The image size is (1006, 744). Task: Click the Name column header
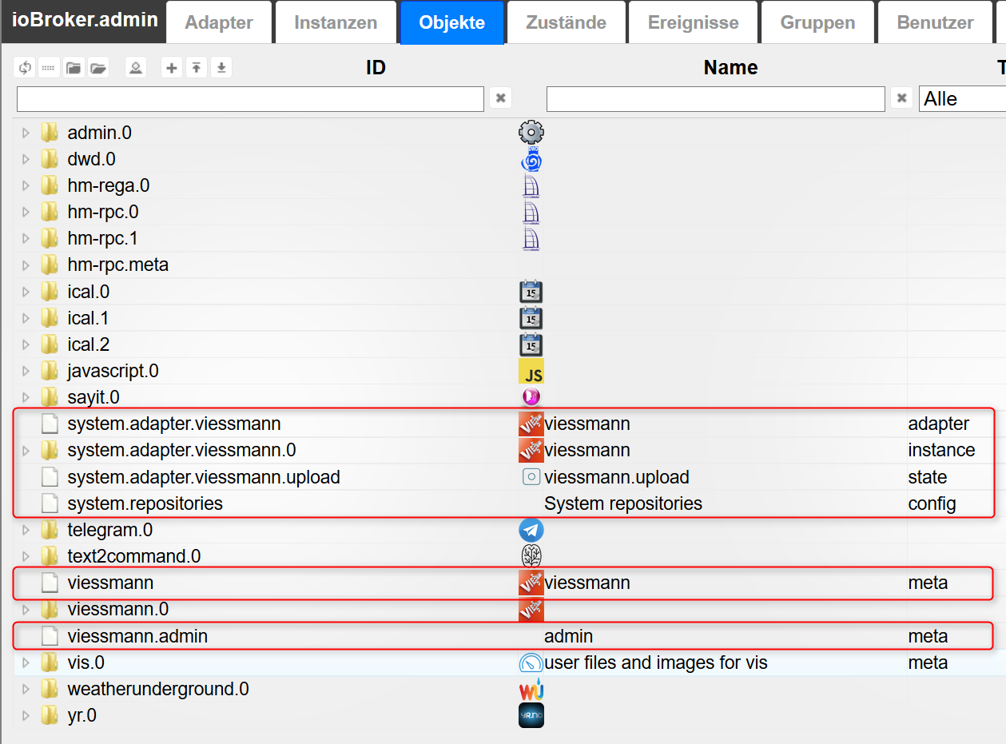730,68
